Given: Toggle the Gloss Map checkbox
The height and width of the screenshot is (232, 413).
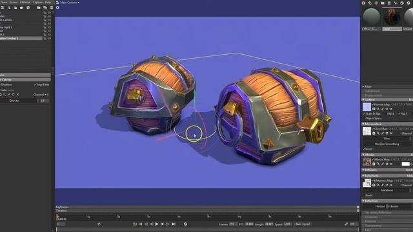Looking at the screenshot, I should 373,129.
